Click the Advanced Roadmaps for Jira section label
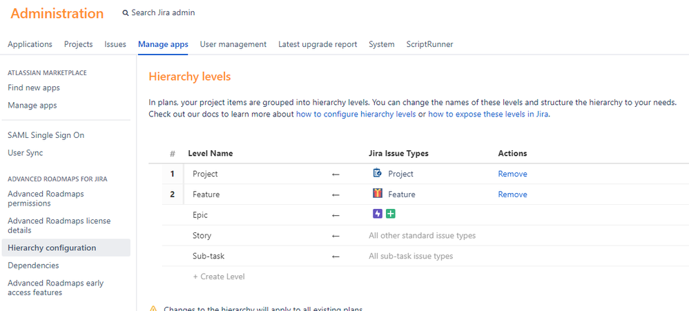The height and width of the screenshot is (311, 689). pyautogui.click(x=57, y=179)
